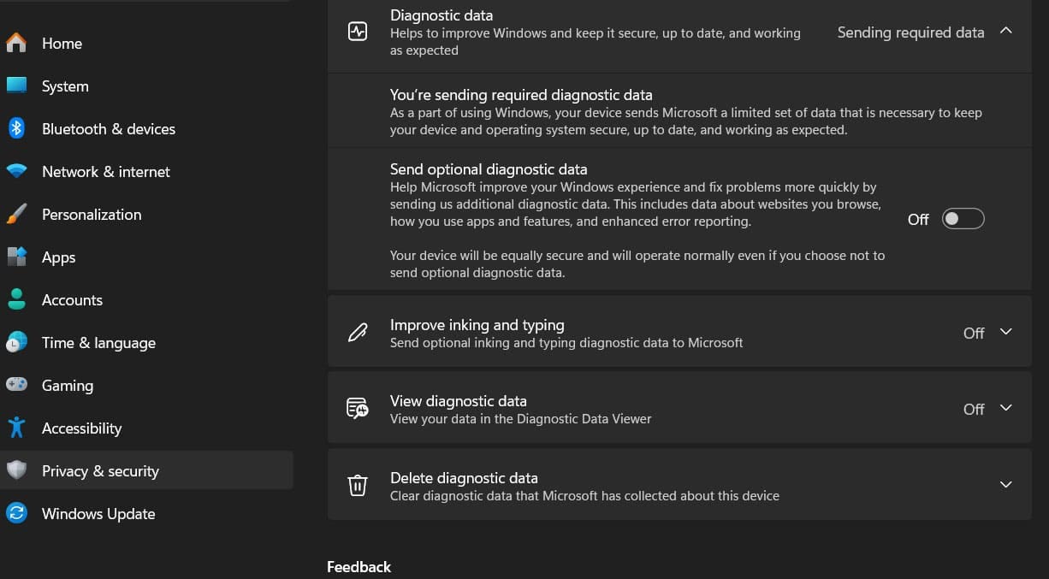This screenshot has height=579, width=1049.
Task: Click the Delete diagnostic data trash icon
Action: tap(357, 485)
